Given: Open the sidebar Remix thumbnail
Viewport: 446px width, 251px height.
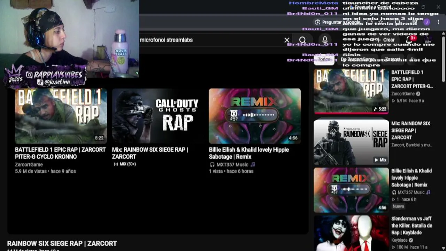Looking at the screenshot, I should pos(351,190).
